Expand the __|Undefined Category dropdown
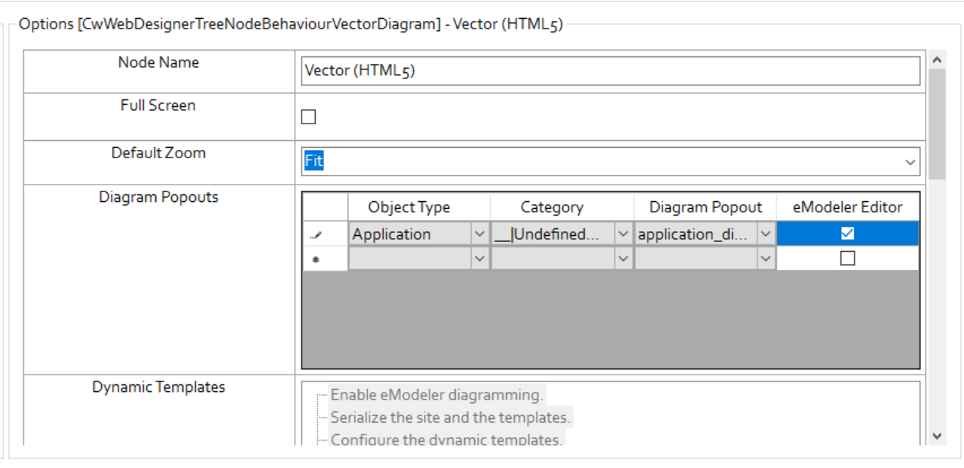The width and height of the screenshot is (964, 468). (x=623, y=234)
